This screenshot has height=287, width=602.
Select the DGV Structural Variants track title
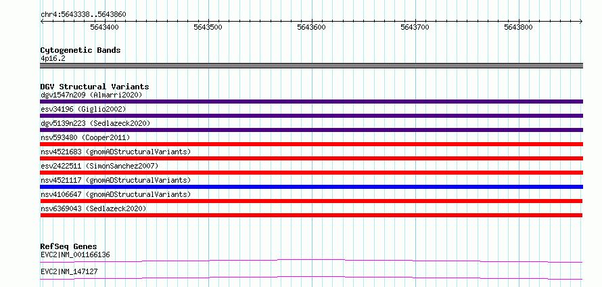(95, 87)
